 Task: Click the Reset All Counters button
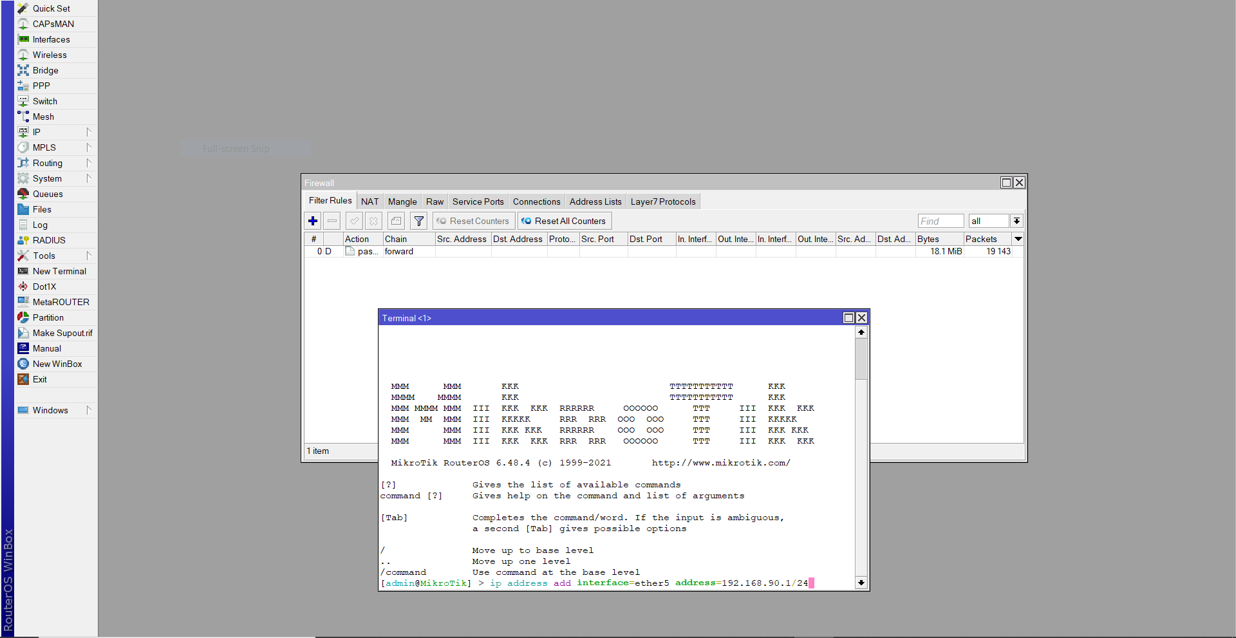tap(565, 221)
